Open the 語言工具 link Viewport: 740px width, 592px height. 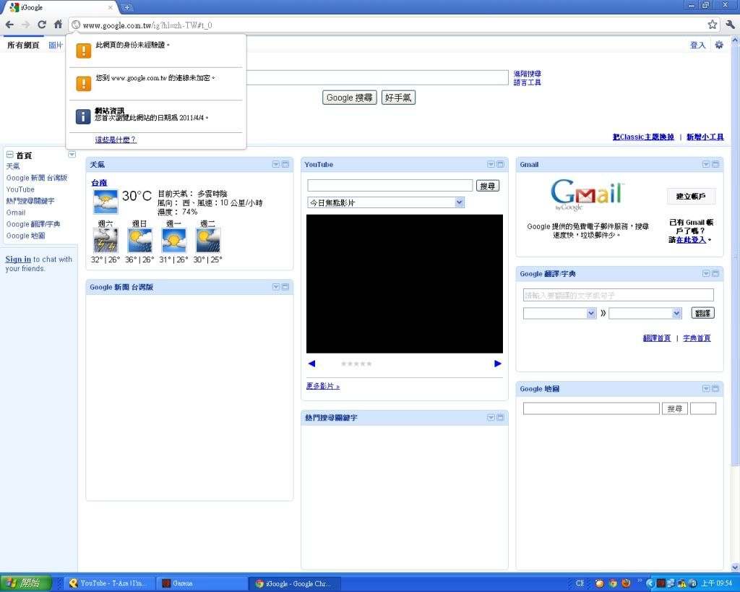pos(527,82)
